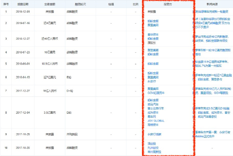233x156 pixels.
Task: Click the 并购融资 round cell in row 9
Action: pos(72,134)
